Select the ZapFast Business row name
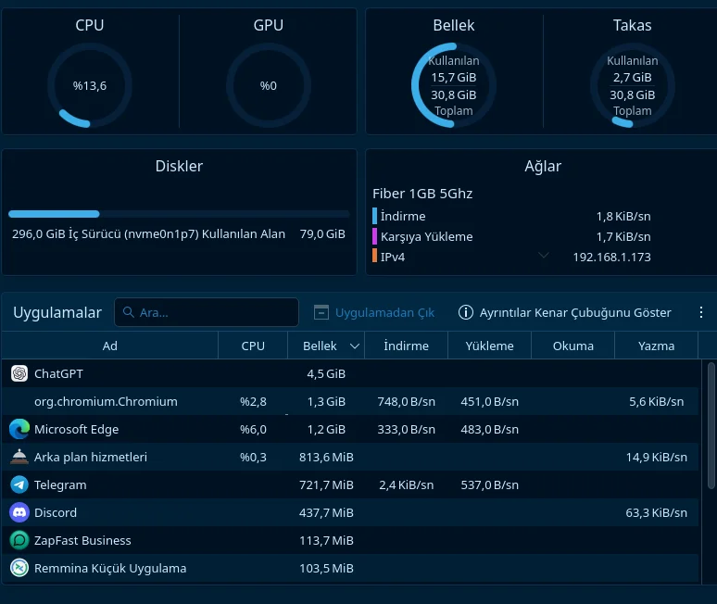 82,540
